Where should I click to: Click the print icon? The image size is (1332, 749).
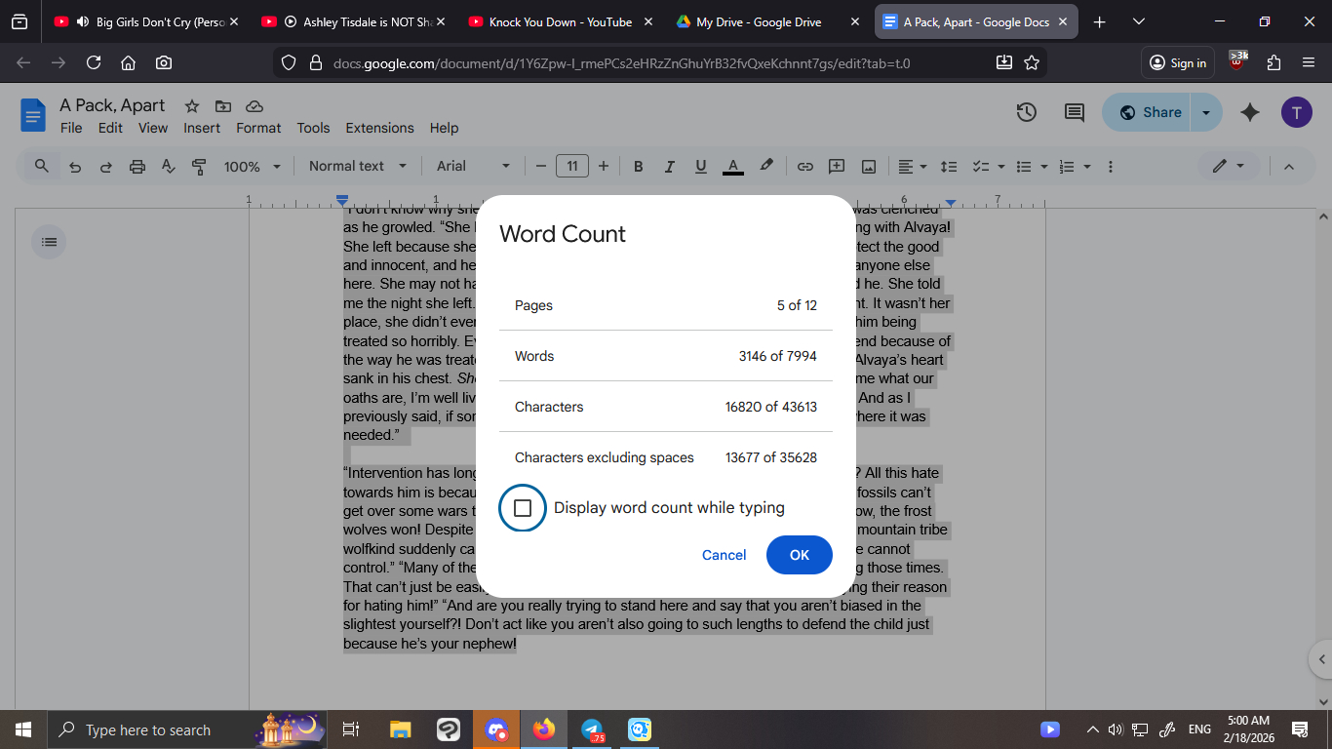(137, 167)
